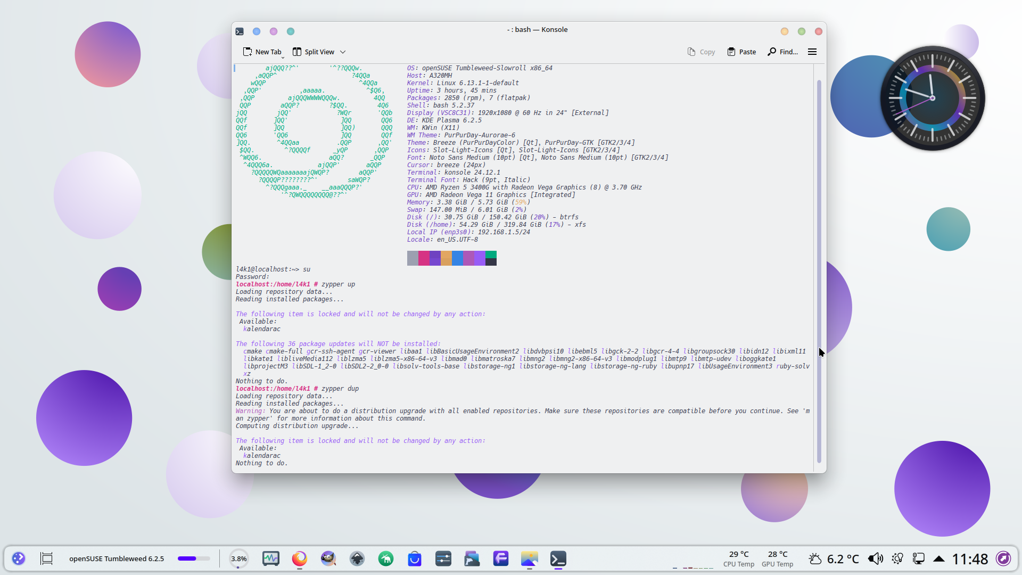Click the Copy toolbar button
The width and height of the screenshot is (1022, 575).
coord(701,52)
